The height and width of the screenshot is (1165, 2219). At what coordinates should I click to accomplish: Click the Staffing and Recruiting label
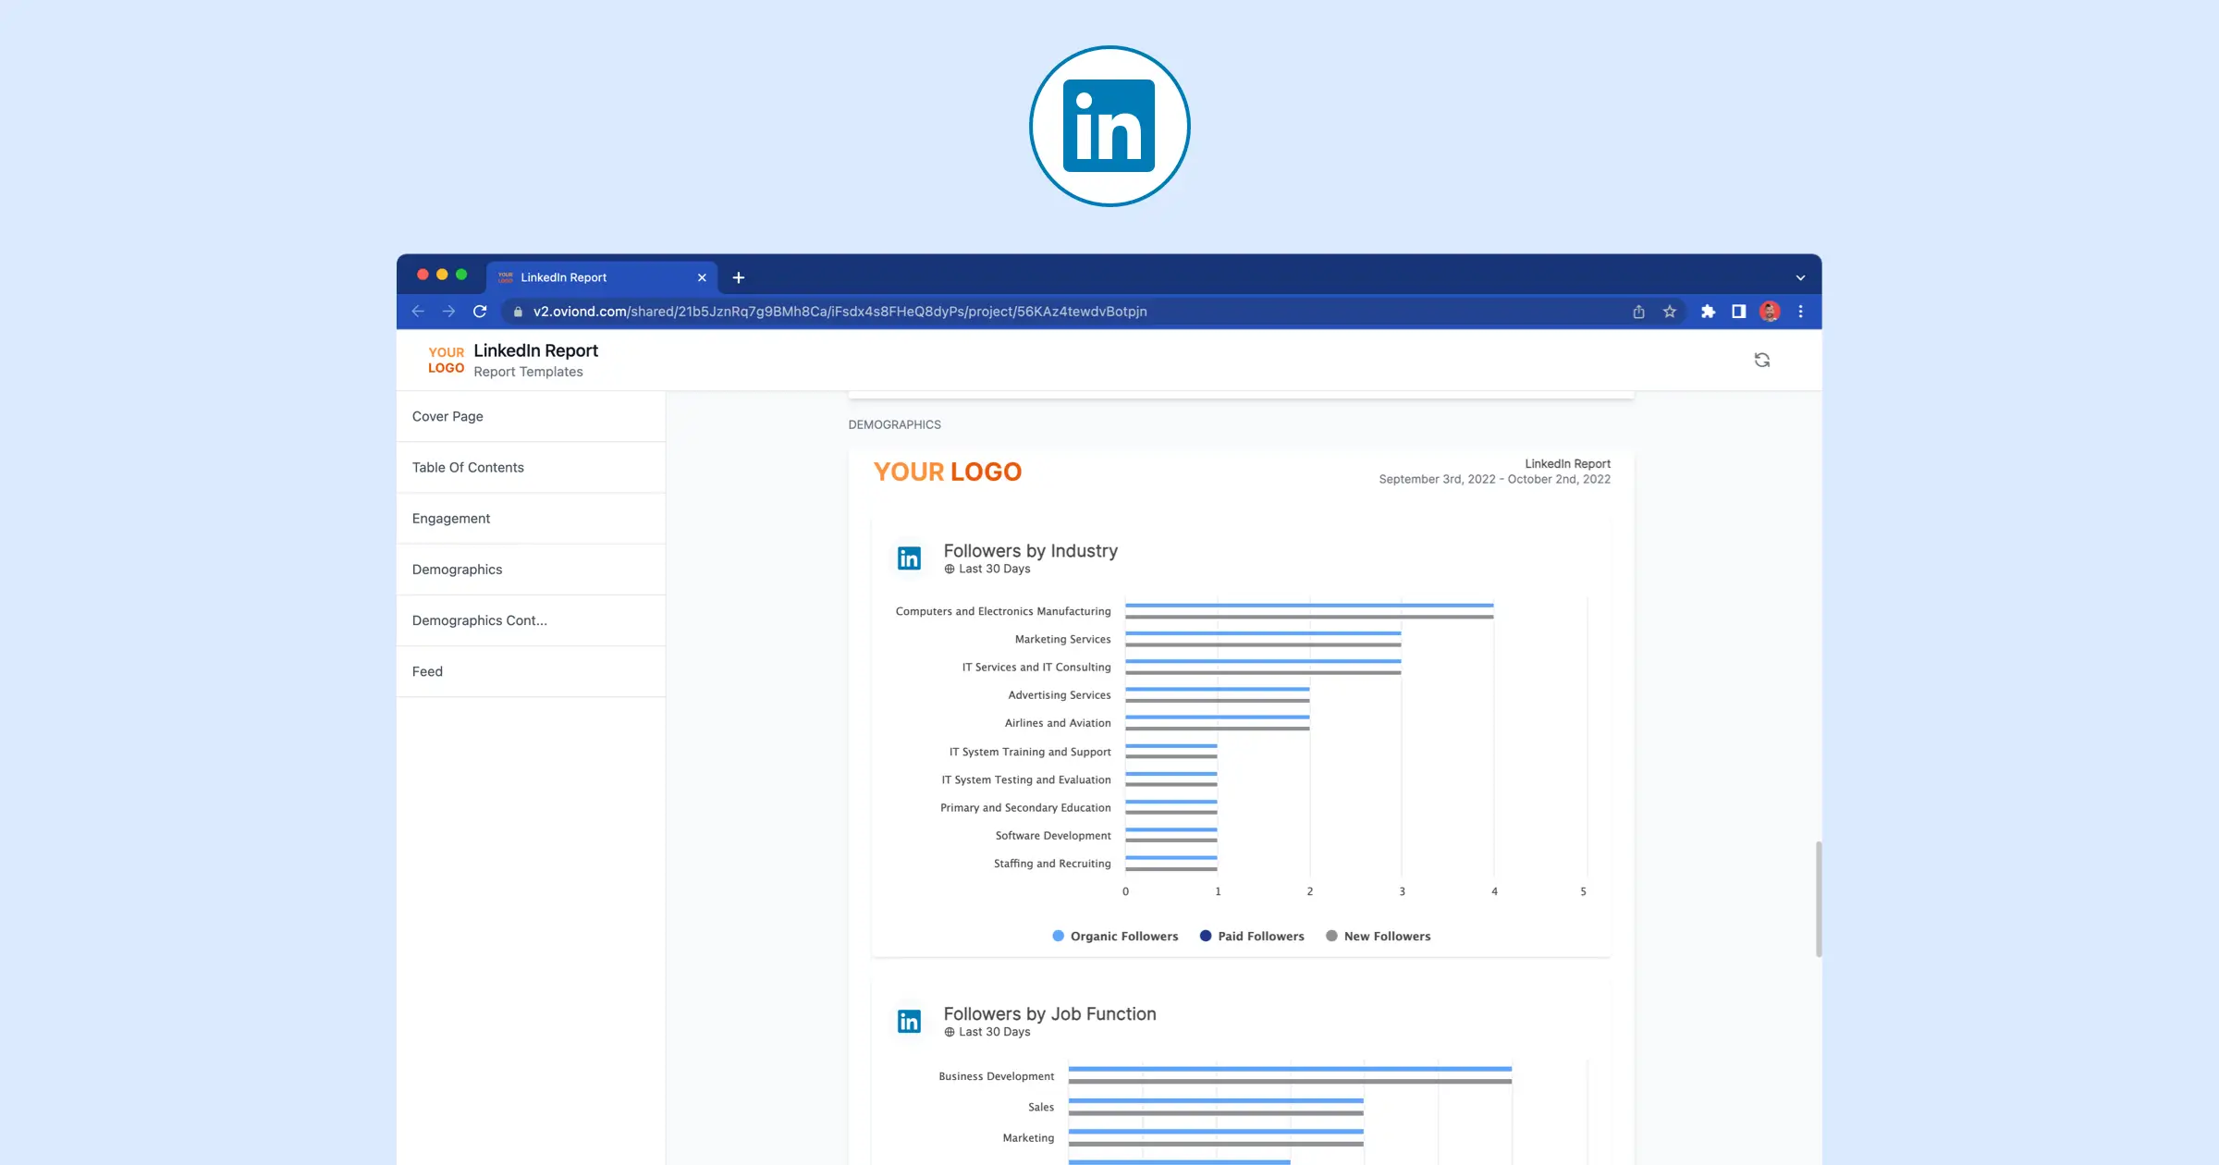tap(1052, 863)
